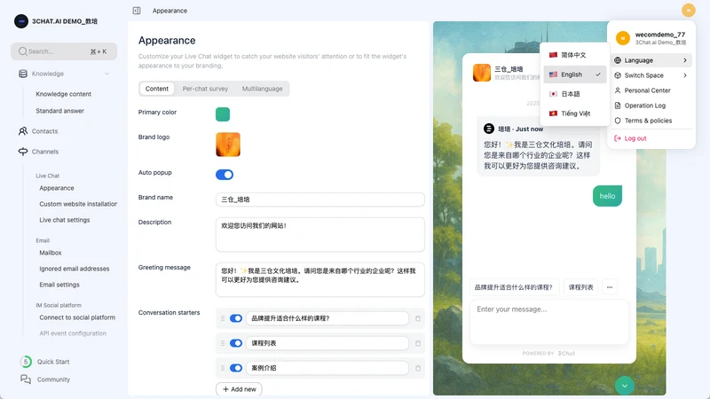This screenshot has height=399, width=710.
Task: Click the Channels icon in sidebar
Action: [23, 152]
